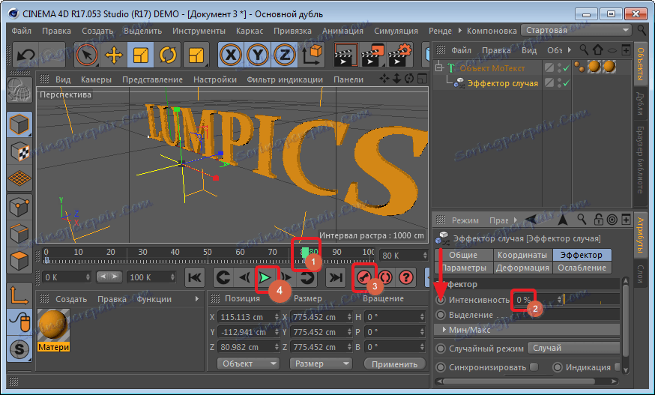
Task: Select Polygons mode icon
Action: [x=19, y=260]
